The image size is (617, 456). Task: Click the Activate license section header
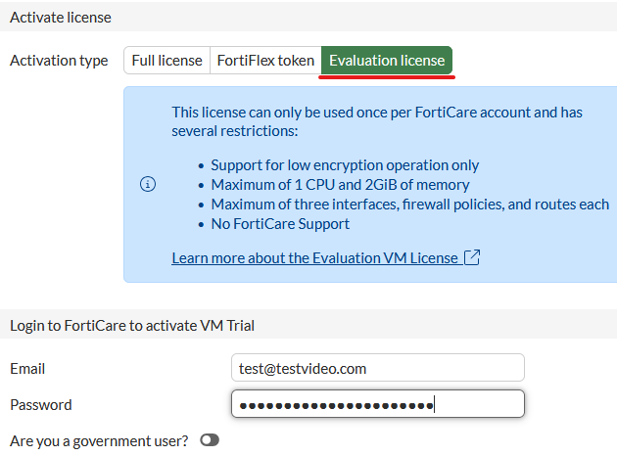[61, 18]
